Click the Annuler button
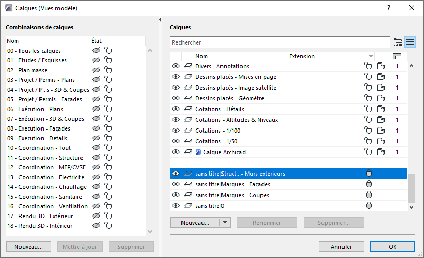The image size is (424, 258). pyautogui.click(x=341, y=247)
